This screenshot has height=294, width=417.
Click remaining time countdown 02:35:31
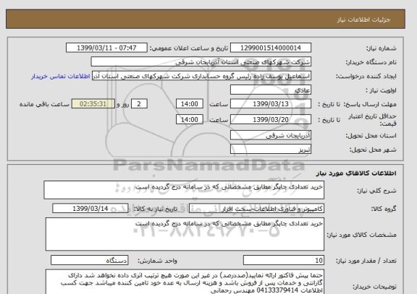tap(93, 104)
